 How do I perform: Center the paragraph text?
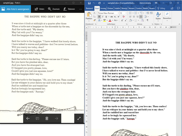click(134, 17)
